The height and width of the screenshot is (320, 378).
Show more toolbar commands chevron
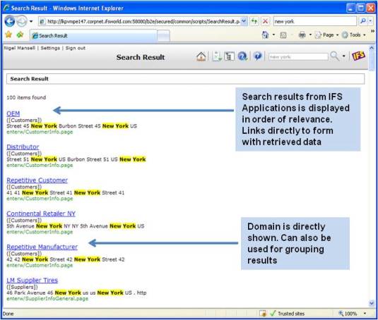click(x=372, y=31)
